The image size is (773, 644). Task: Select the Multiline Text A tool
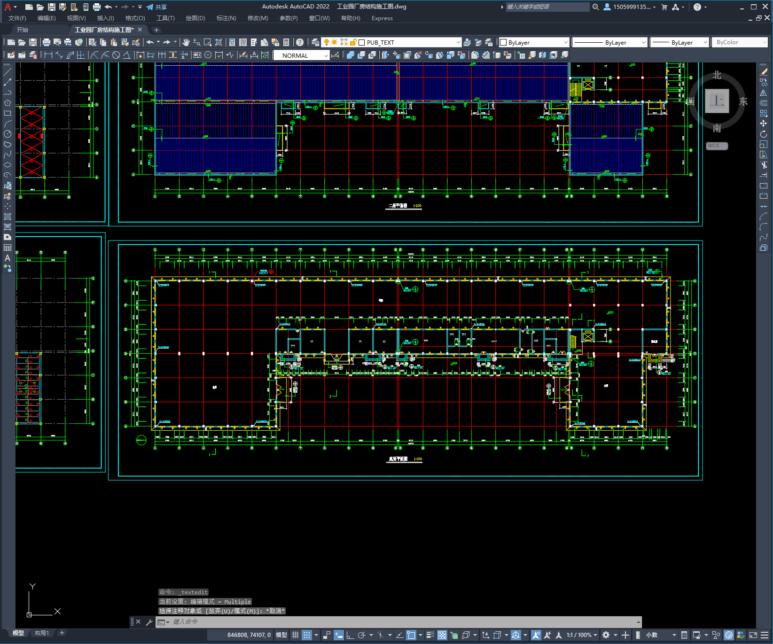pyautogui.click(x=8, y=258)
